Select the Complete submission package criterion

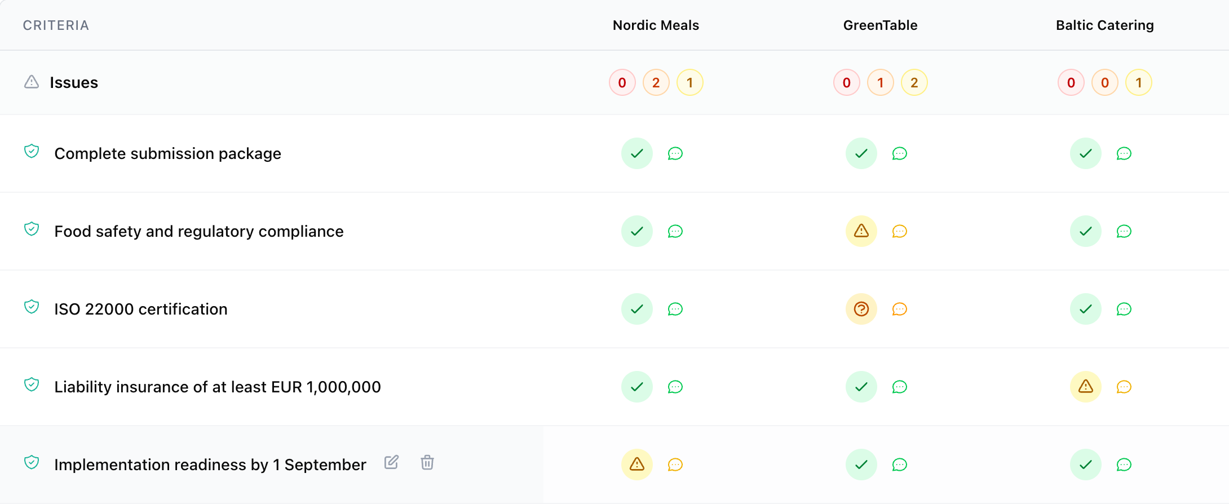coord(167,153)
